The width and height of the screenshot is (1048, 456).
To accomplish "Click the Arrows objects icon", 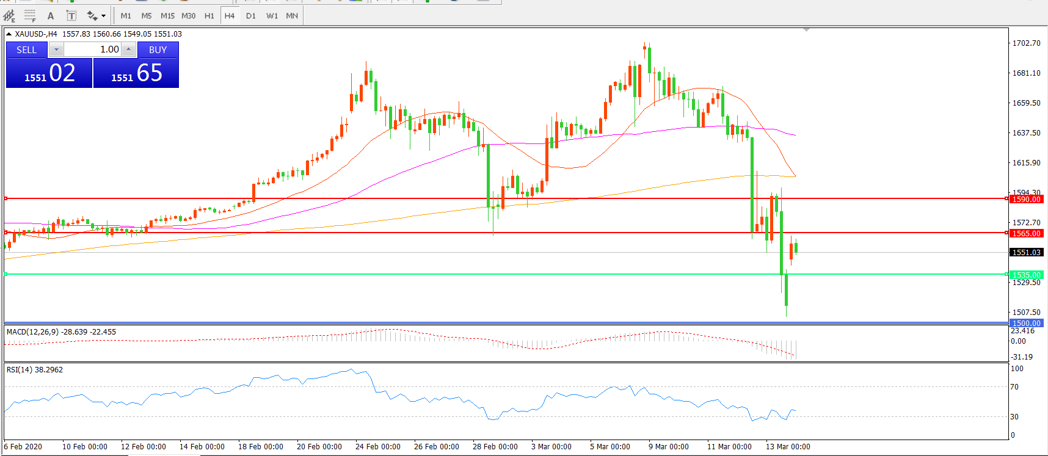I will click(92, 16).
